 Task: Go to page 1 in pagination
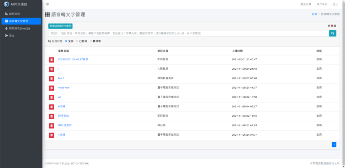point(334,144)
